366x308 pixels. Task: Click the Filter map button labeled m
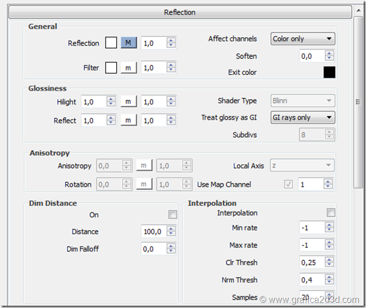(129, 68)
